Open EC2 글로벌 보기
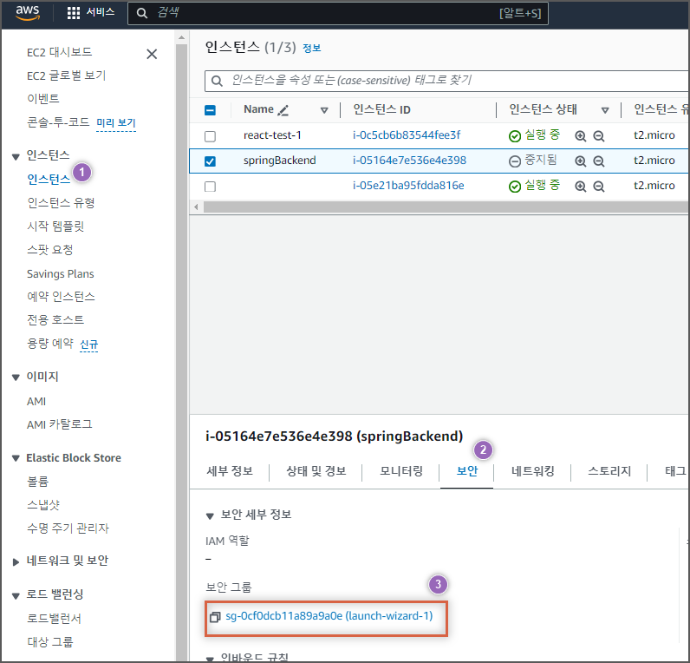 click(67, 75)
